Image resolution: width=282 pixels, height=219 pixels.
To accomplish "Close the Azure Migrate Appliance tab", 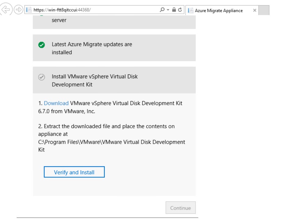I will [255, 10].
